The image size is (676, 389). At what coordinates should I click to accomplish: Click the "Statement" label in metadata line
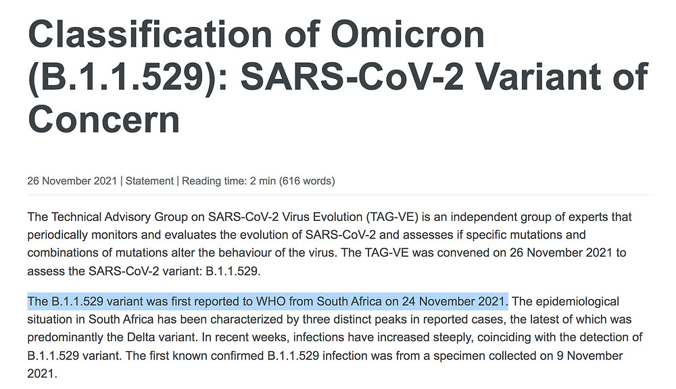coord(149,180)
